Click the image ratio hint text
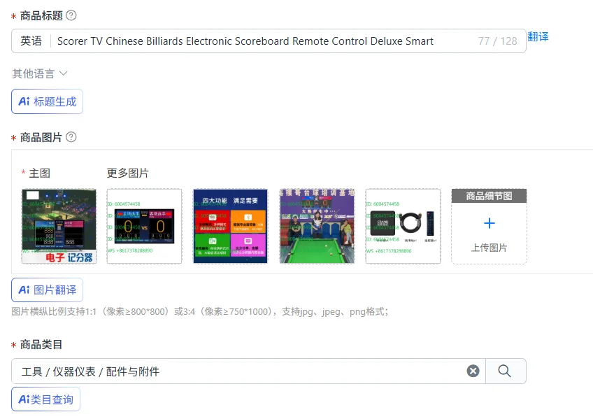593x419 pixels. (x=200, y=311)
